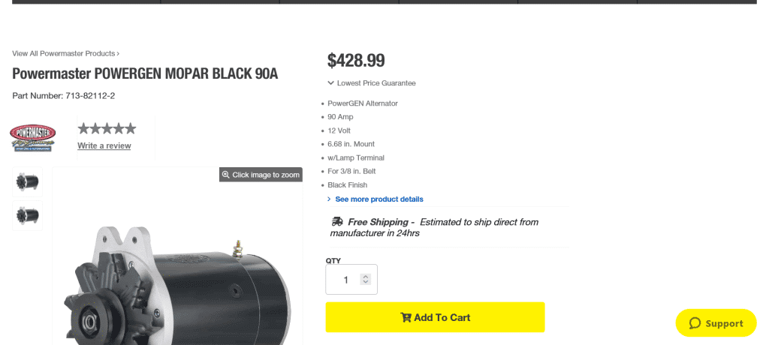Click the five-star rating icons

coord(107,128)
